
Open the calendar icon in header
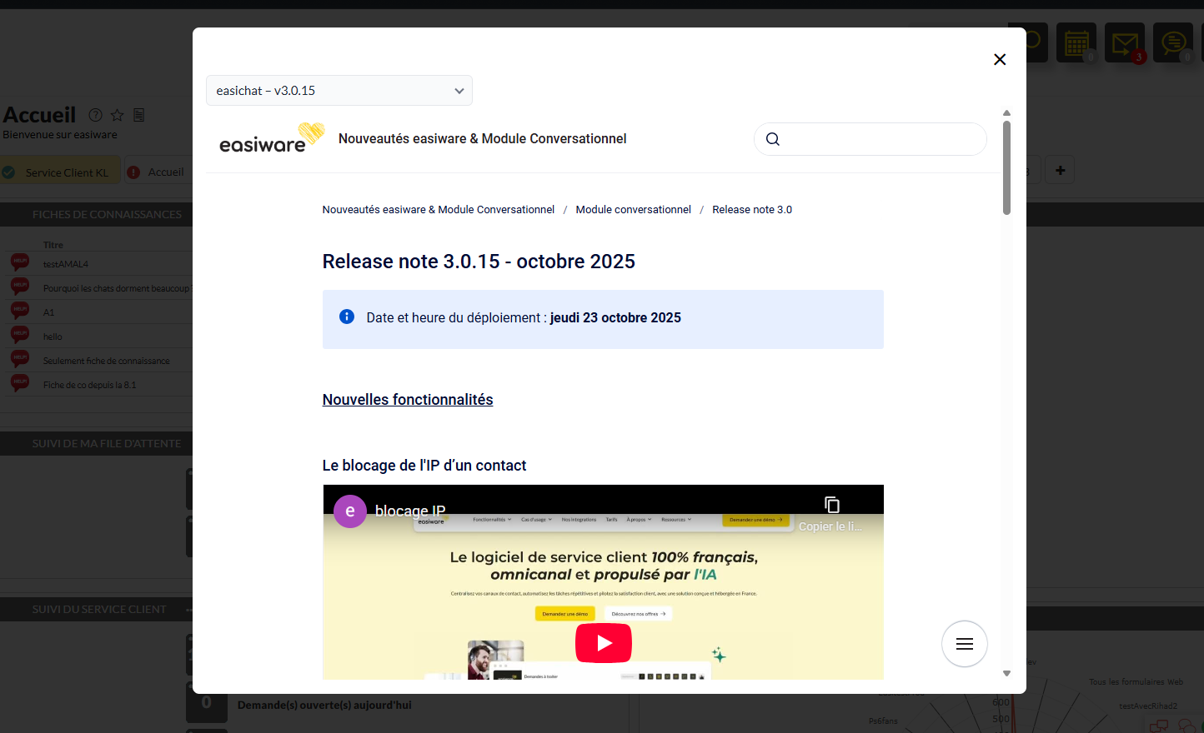1076,42
